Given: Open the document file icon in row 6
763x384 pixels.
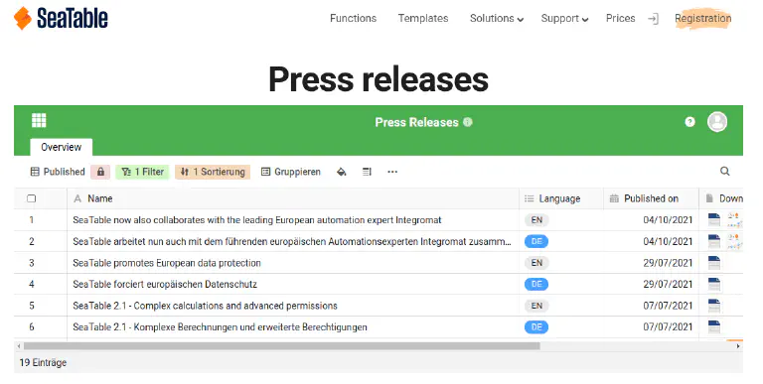Looking at the screenshot, I should tap(714, 326).
